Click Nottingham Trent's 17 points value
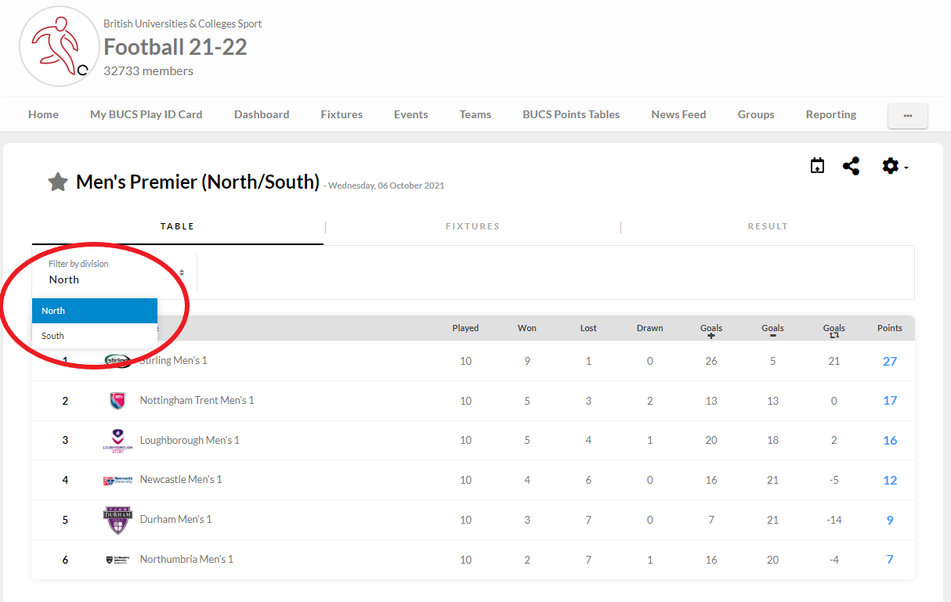Image resolution: width=951 pixels, height=602 pixels. coord(890,400)
